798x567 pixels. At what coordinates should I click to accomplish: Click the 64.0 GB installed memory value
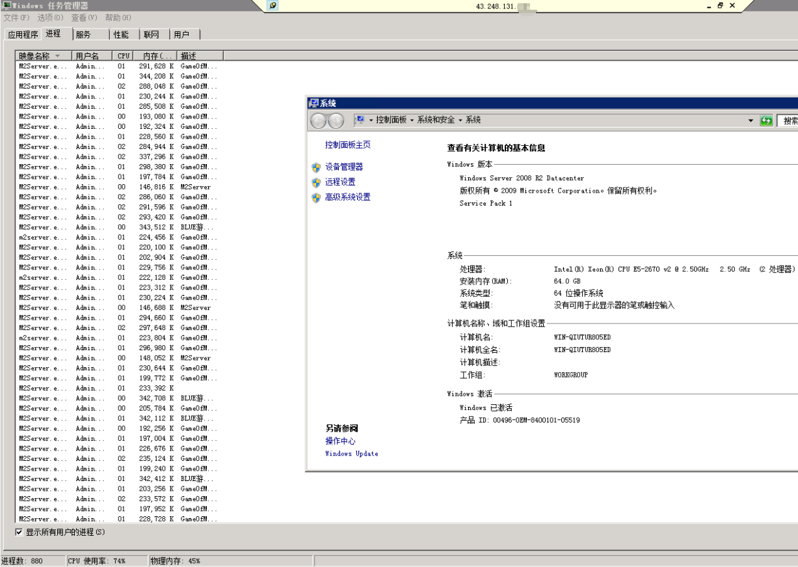click(567, 282)
